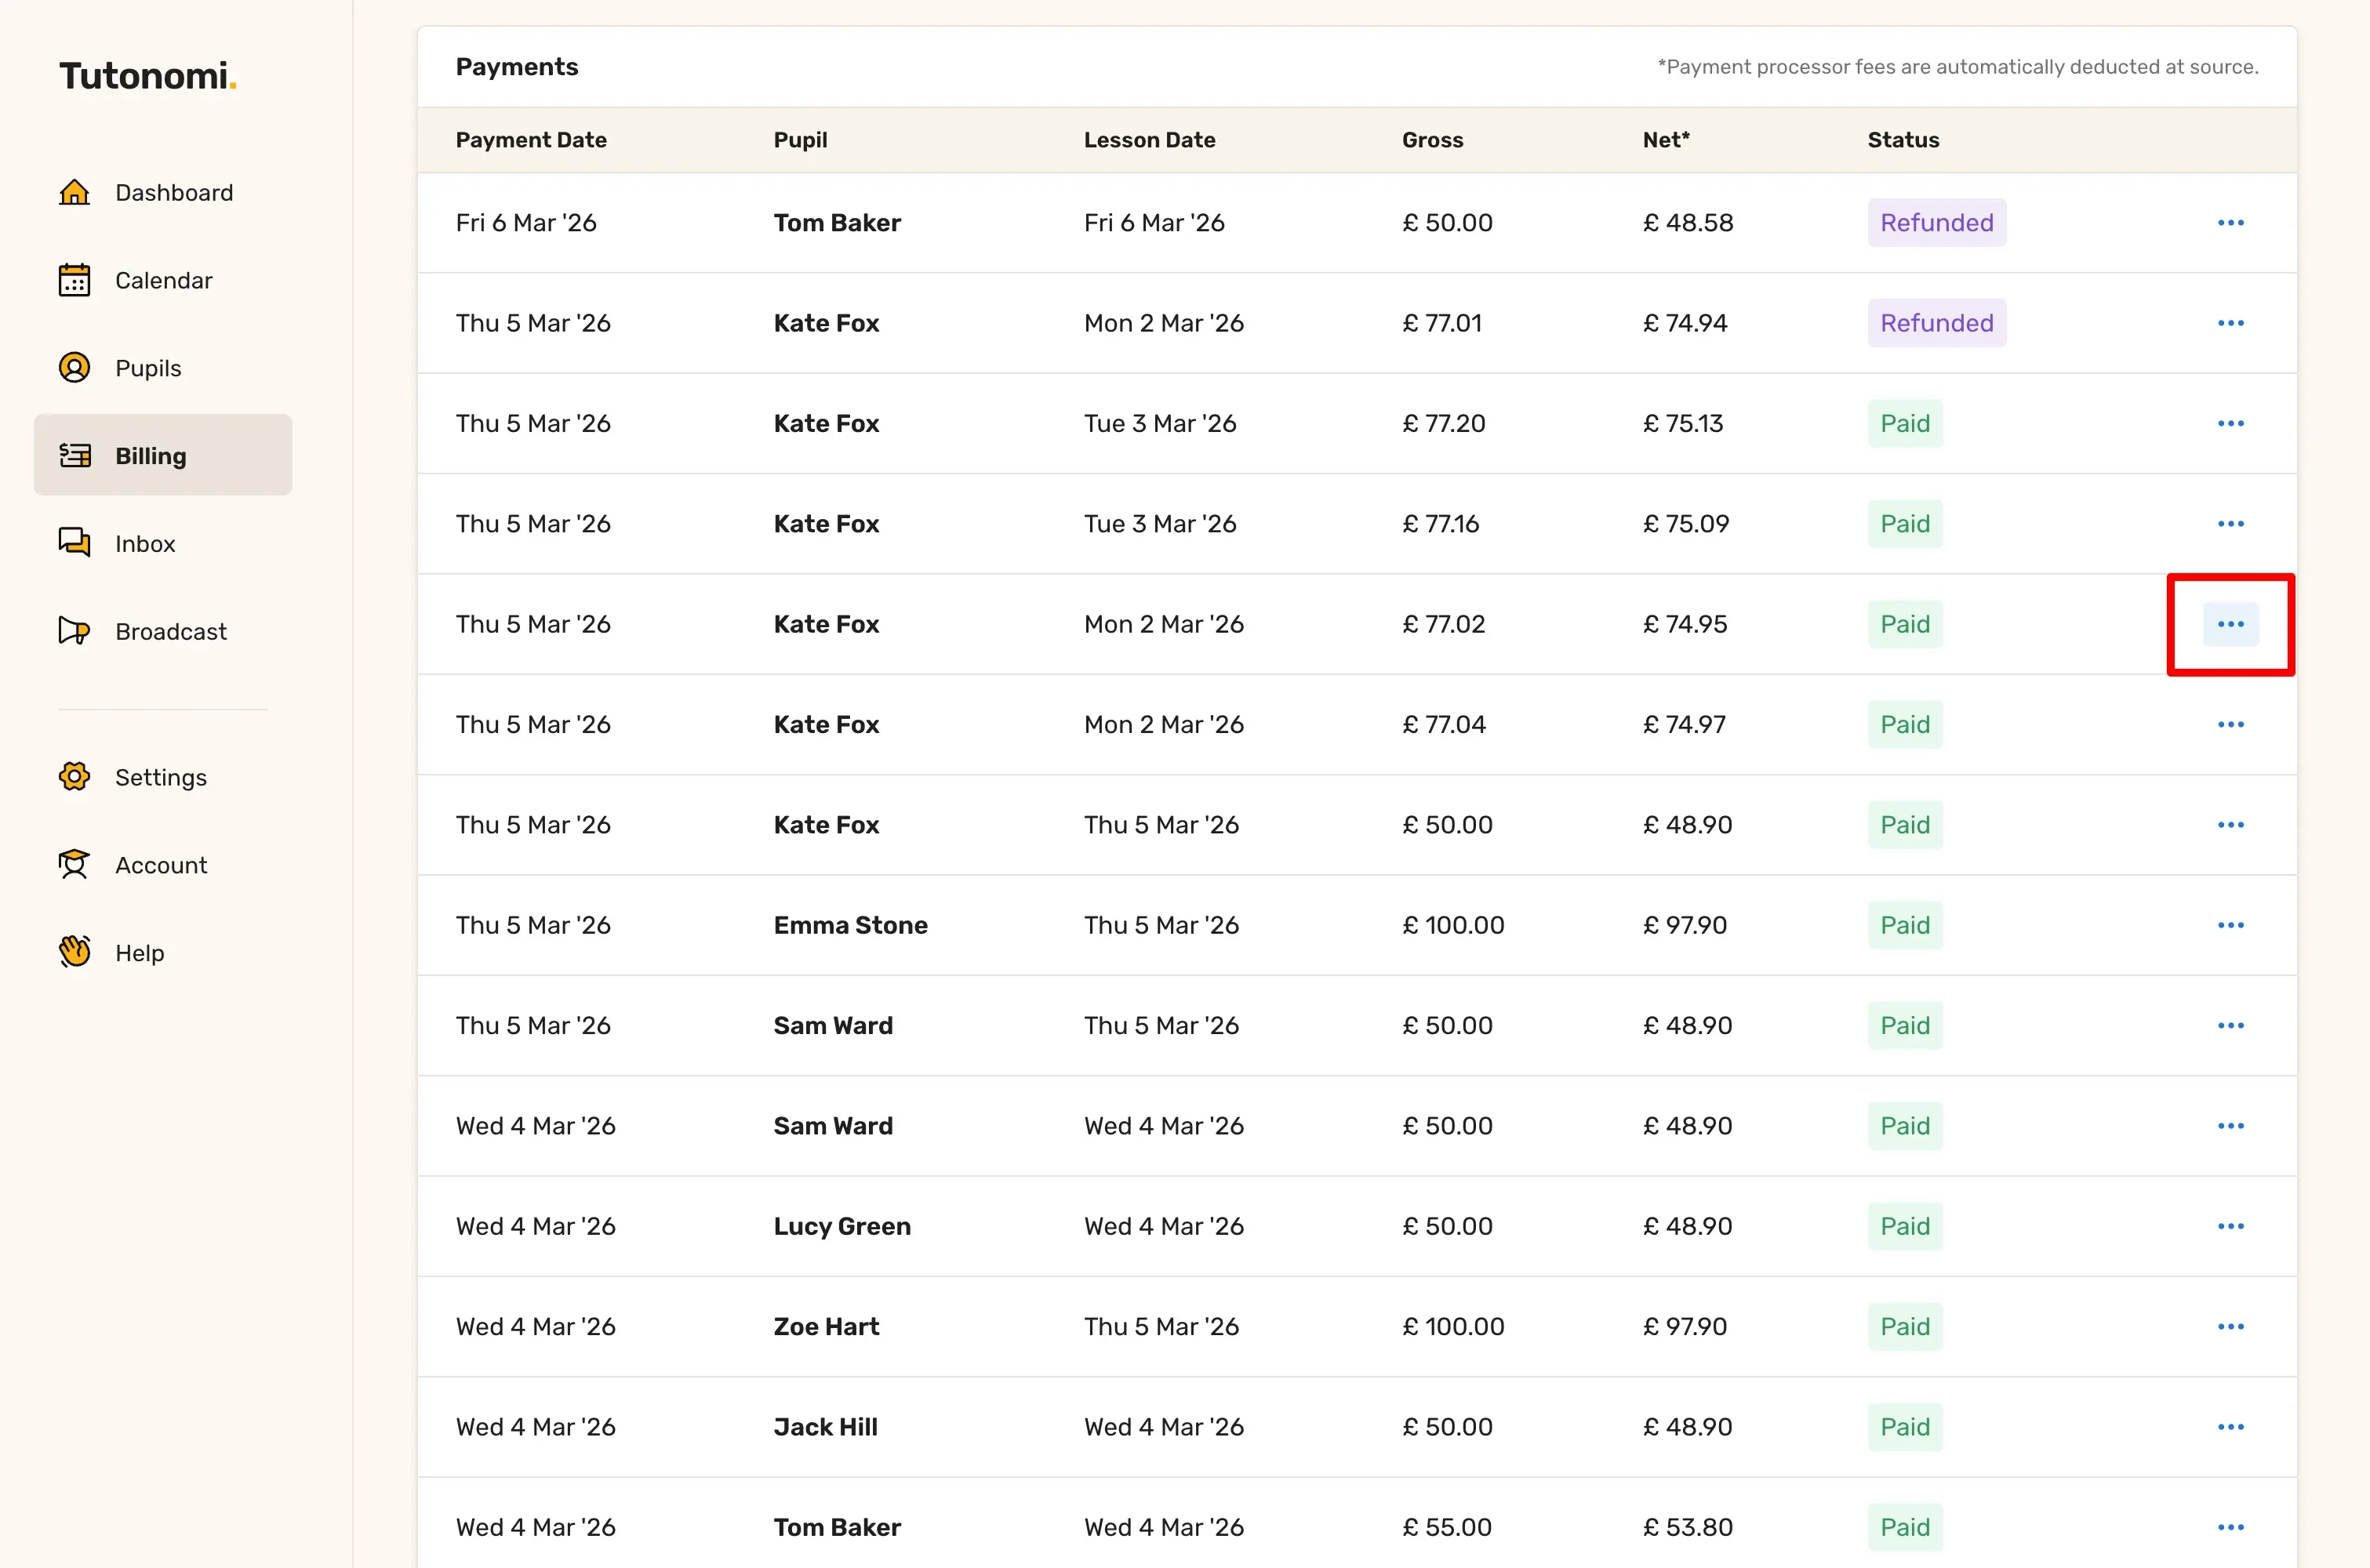Open Inbox via chat bubbles icon
The width and height of the screenshot is (2370, 1568).
tap(74, 543)
